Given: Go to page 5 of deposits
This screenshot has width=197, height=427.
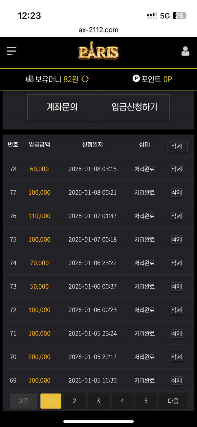Looking at the screenshot, I should pos(146,401).
